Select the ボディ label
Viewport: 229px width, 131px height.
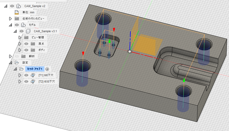(x=42, y=50)
